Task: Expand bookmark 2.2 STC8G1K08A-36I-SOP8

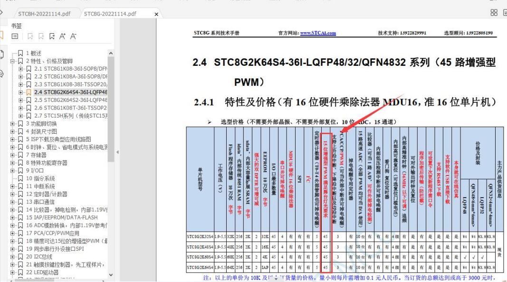Action: click(20, 76)
